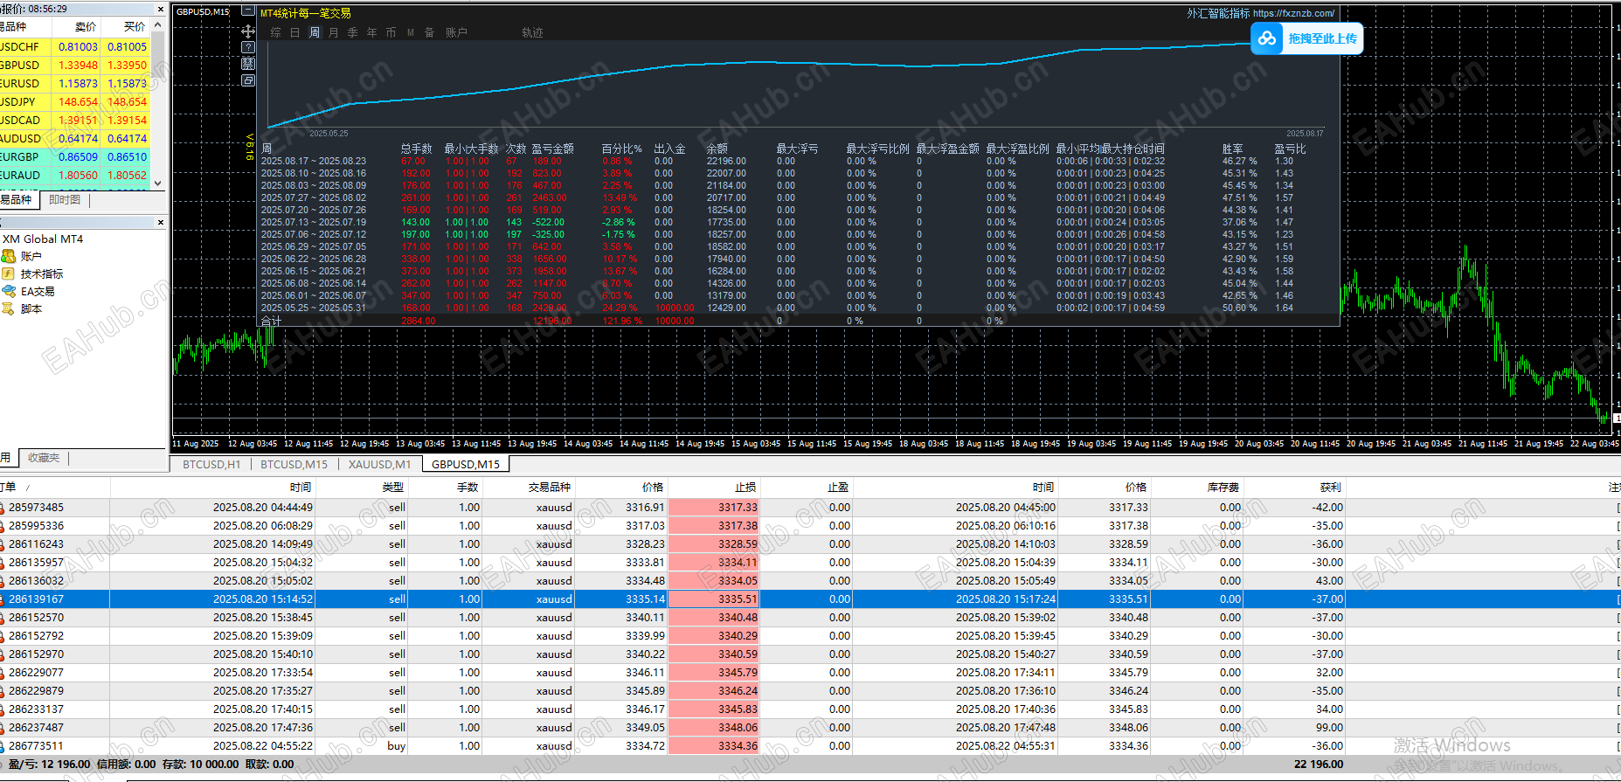Switch statistics to 年 yearly view

pos(371,32)
